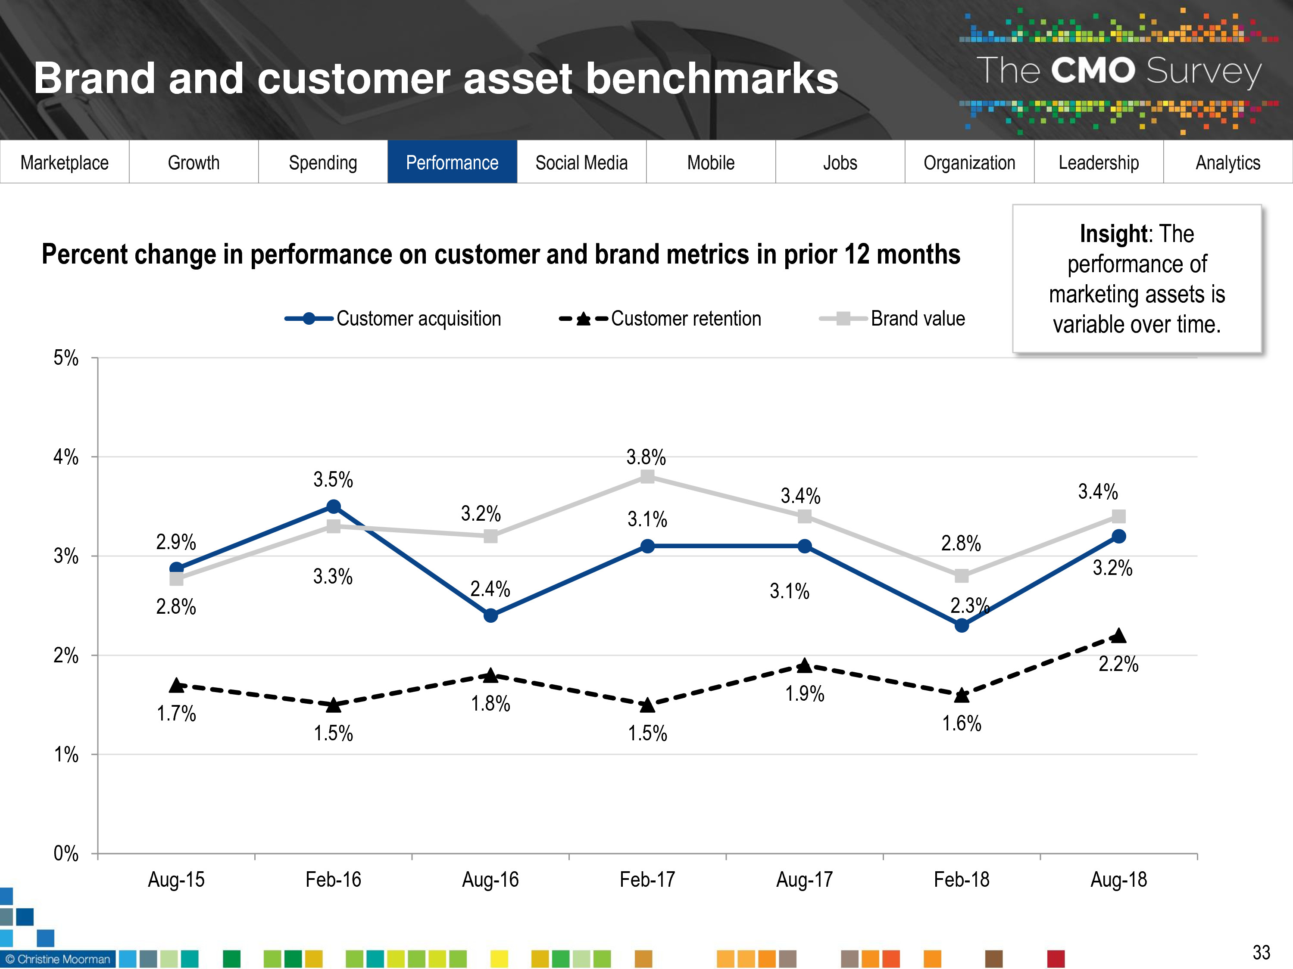Image resolution: width=1293 pixels, height=969 pixels.
Task: Open the Mobile tab
Action: 710,162
